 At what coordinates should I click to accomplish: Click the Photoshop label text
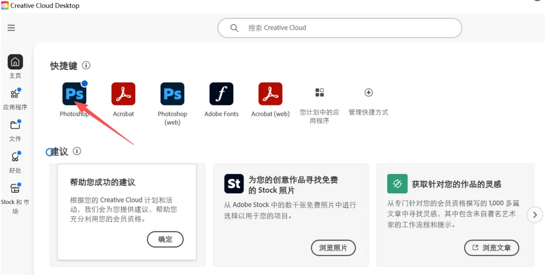[74, 114]
